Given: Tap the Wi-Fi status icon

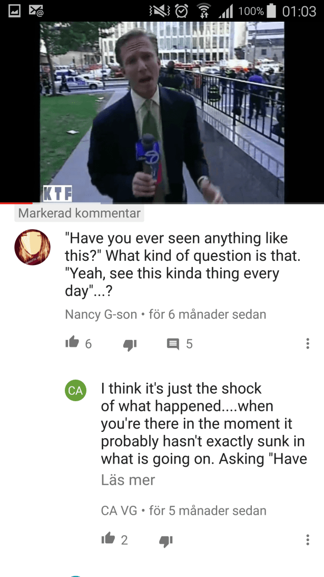Looking at the screenshot, I should pyautogui.click(x=204, y=12).
